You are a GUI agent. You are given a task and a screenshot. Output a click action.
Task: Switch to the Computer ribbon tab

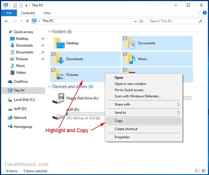[28, 13]
